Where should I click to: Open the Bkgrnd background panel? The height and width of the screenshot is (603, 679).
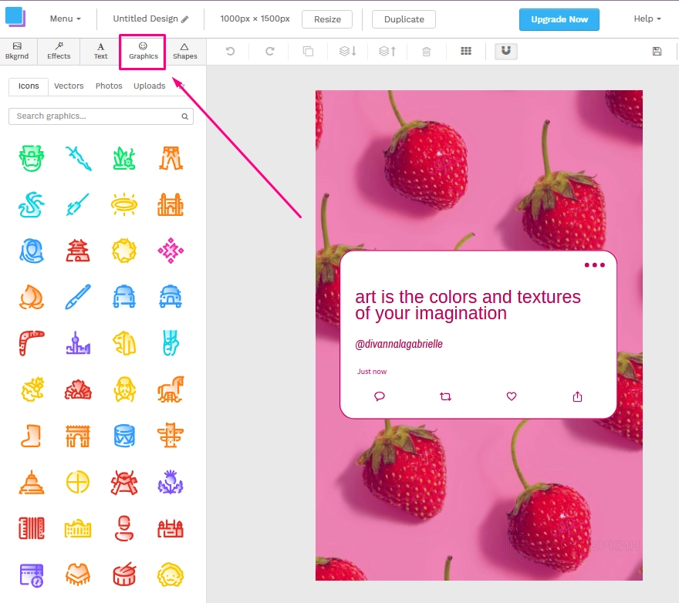pos(17,52)
